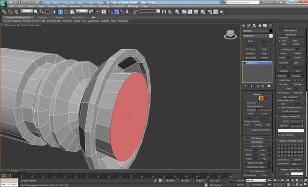Click the Bind to Space Warp tool
The width and height of the screenshot is (308, 187).
point(16,12)
